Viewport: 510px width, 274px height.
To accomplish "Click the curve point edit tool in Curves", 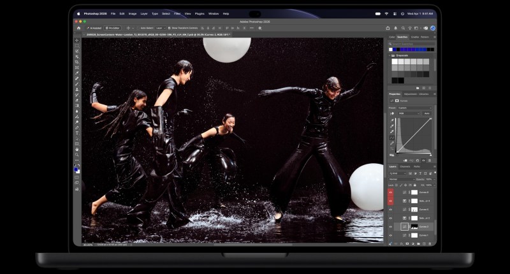I will click(392, 138).
